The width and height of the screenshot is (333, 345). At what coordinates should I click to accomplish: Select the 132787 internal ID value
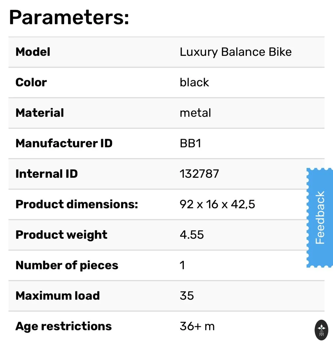click(x=199, y=174)
